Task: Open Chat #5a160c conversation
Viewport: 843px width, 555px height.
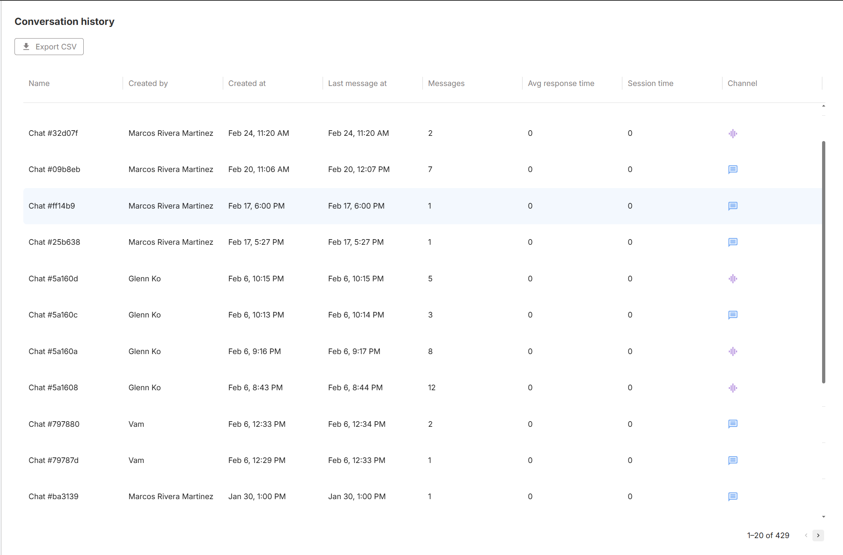Action: click(x=53, y=315)
